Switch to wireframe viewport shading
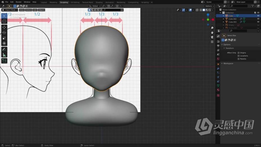Screen dimensions: 261x147 pyautogui.click(x=201, y=10)
